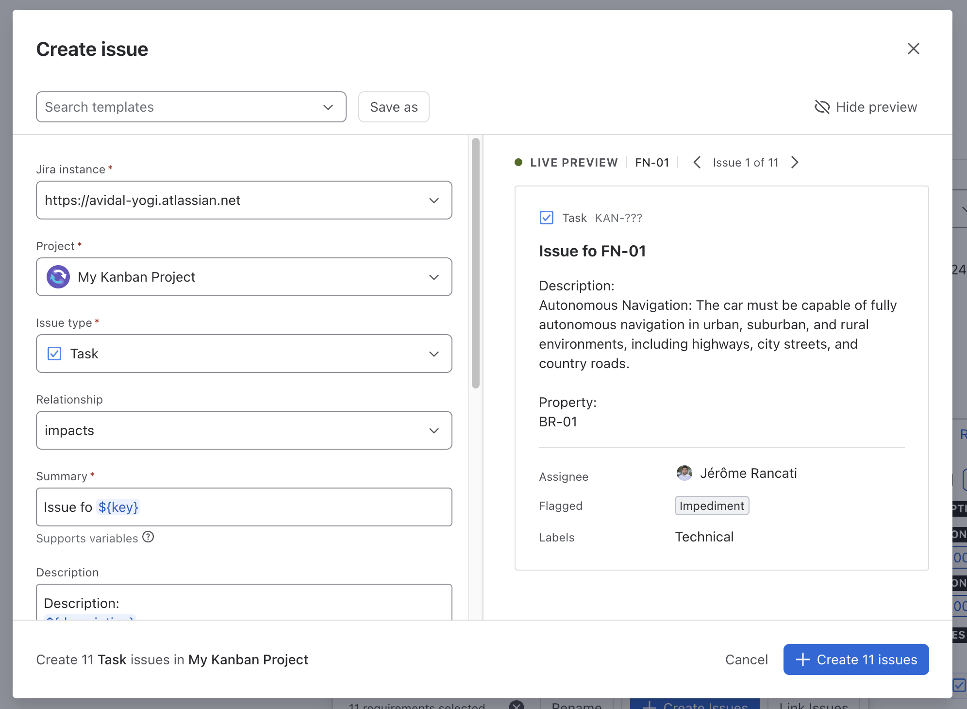Click the Technical label value
The image size is (967, 709).
click(704, 537)
